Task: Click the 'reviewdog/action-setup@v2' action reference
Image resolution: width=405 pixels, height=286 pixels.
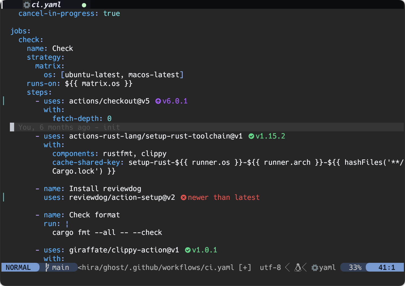Action: click(x=122, y=198)
